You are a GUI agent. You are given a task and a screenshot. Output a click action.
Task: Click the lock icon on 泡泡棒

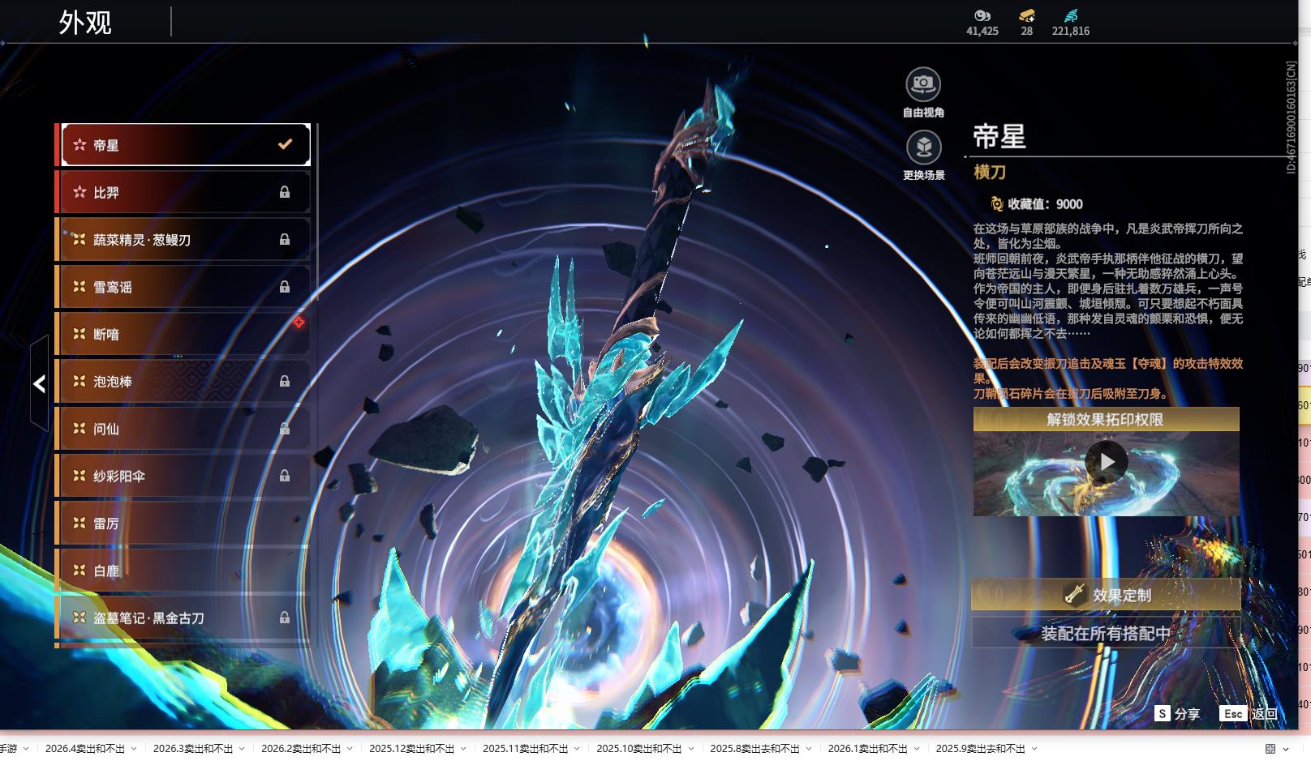(x=285, y=381)
